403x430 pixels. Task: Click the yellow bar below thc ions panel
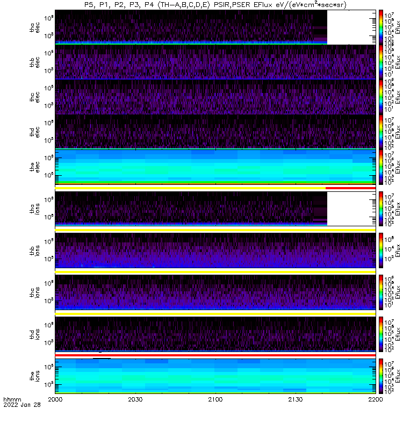coord(215,314)
